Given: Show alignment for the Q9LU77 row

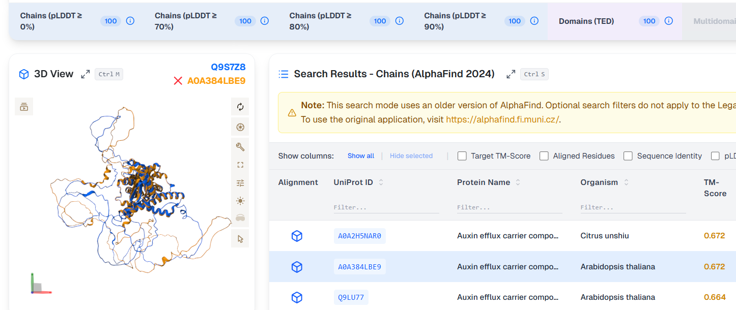Looking at the screenshot, I should point(297,297).
